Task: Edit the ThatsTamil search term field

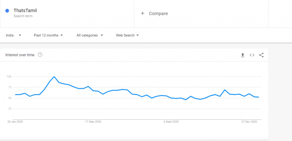Action: point(67,13)
